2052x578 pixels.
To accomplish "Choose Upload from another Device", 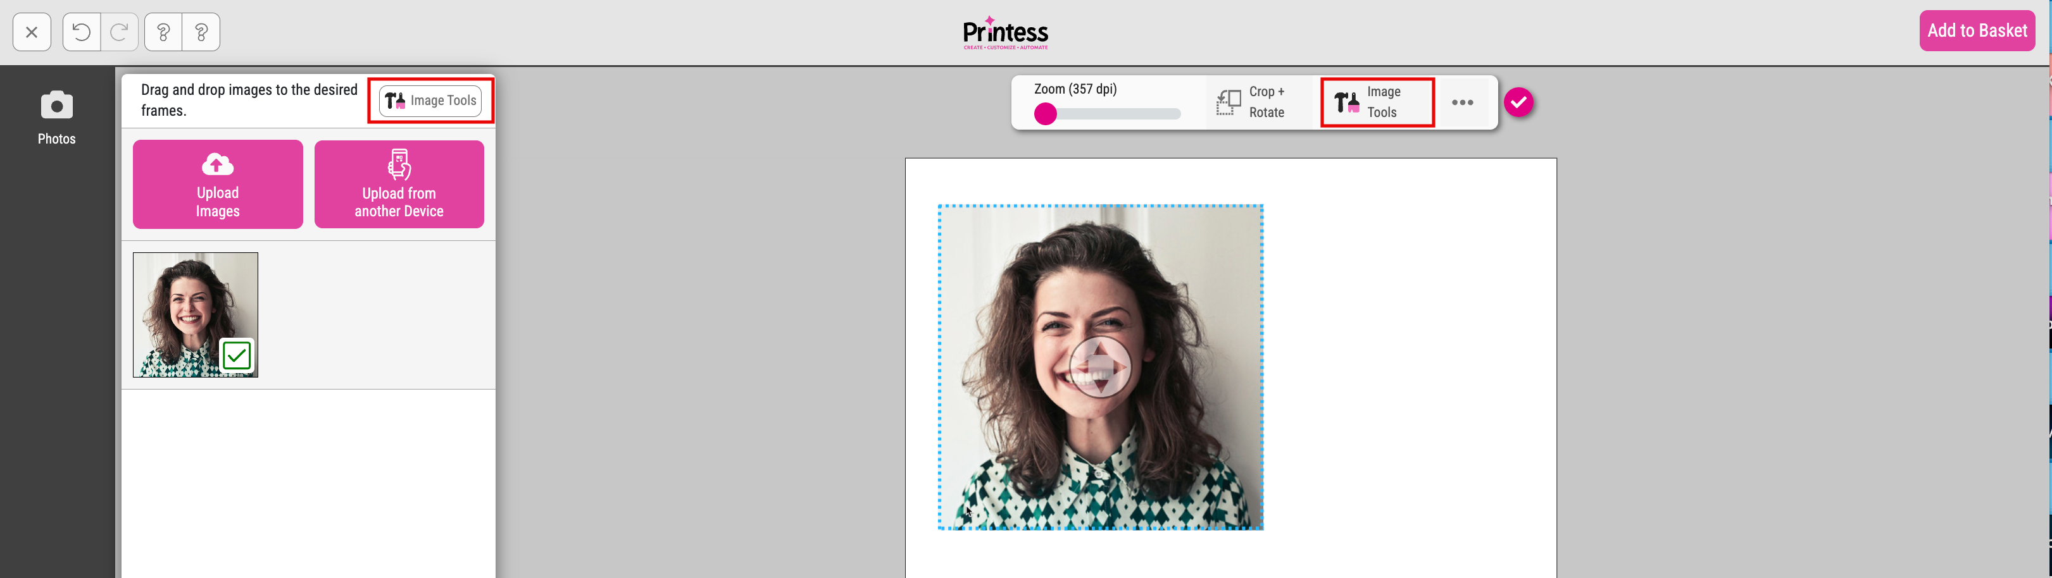I will point(399,184).
